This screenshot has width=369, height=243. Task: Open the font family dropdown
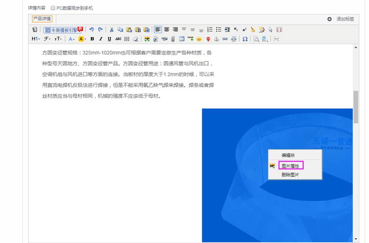(x=47, y=39)
